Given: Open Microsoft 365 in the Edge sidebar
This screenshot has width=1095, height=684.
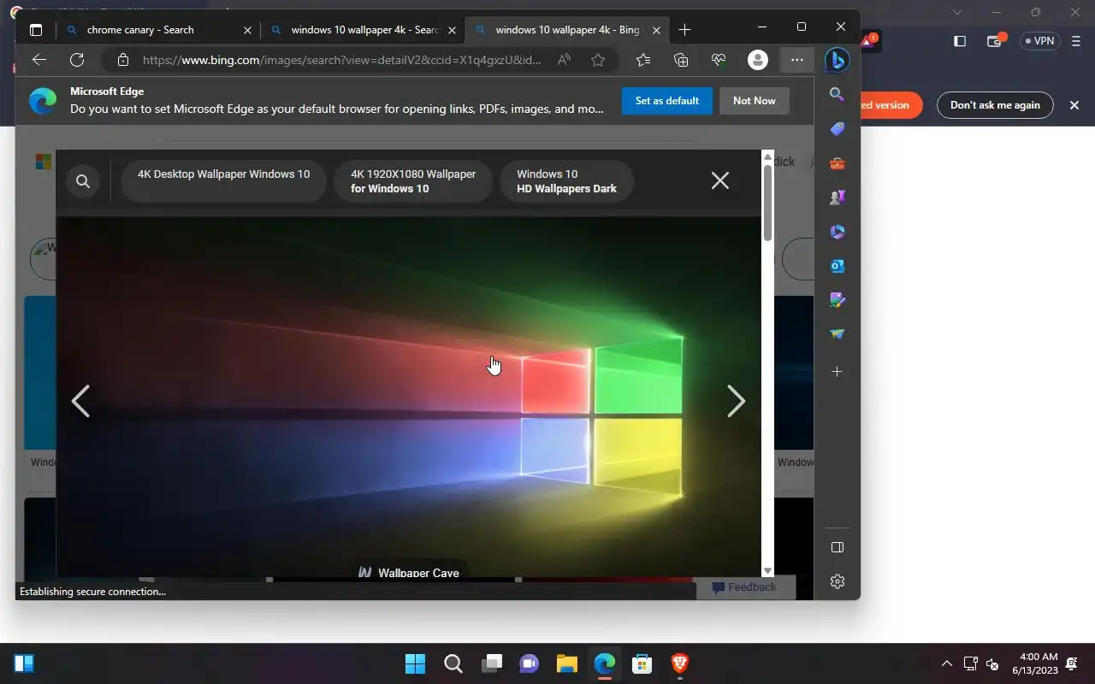Looking at the screenshot, I should 837,231.
